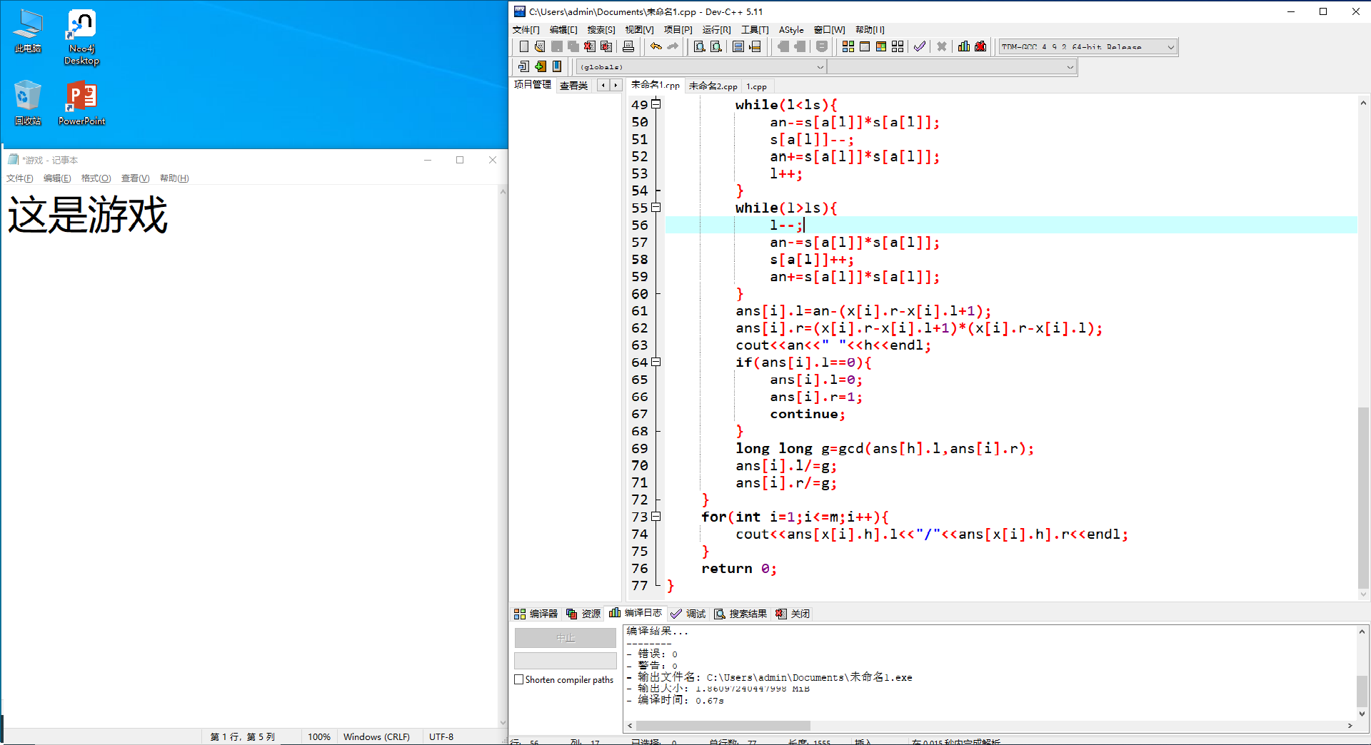Switch to the 项目管理 sidebar tab
The image size is (1371, 745).
click(533, 85)
